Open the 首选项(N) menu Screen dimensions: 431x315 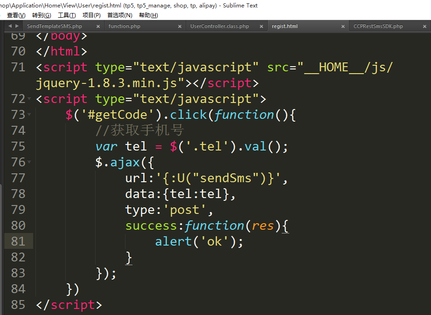[119, 15]
